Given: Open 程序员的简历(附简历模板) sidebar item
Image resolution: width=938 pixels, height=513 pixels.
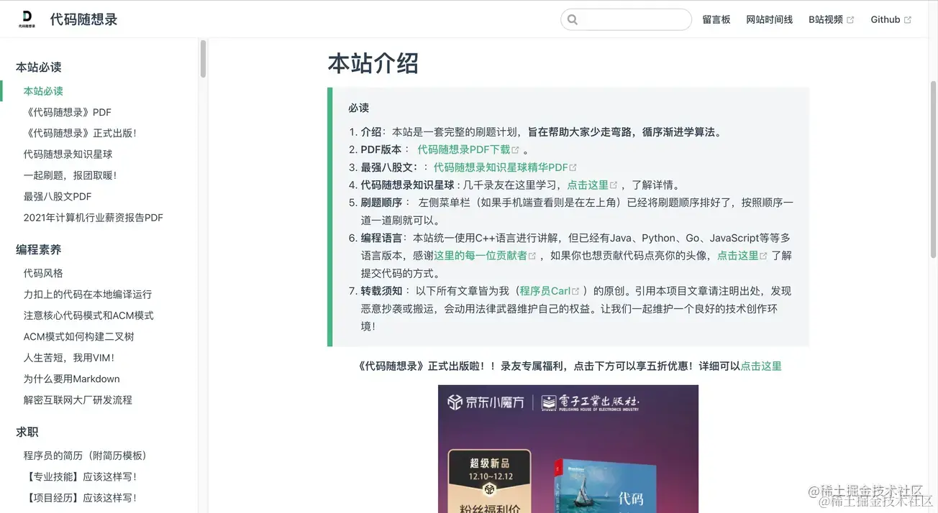Looking at the screenshot, I should [x=85, y=456].
